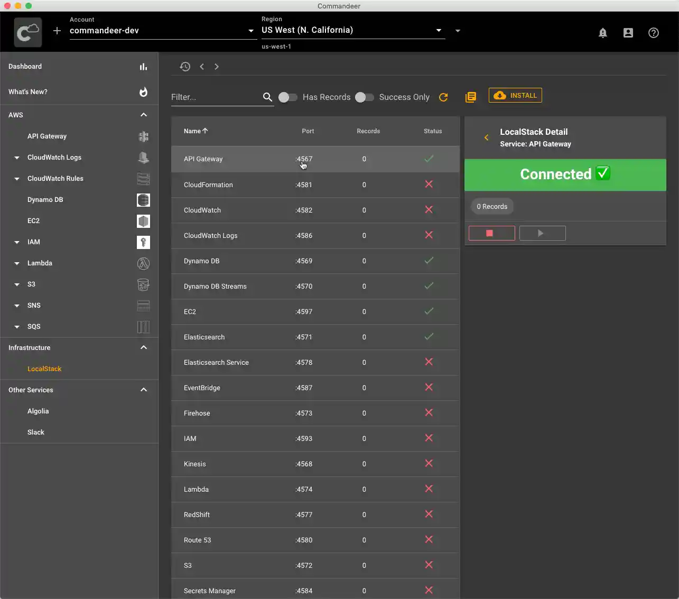Image resolution: width=679 pixels, height=599 pixels.
Task: Expand the Lambda tree item arrow
Action: 17,263
